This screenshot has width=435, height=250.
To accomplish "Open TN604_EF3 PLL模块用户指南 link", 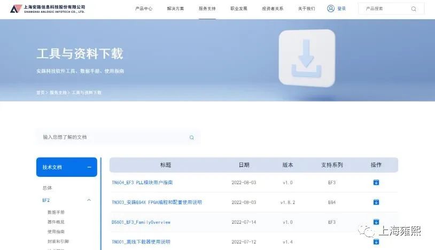I will (x=142, y=183).
